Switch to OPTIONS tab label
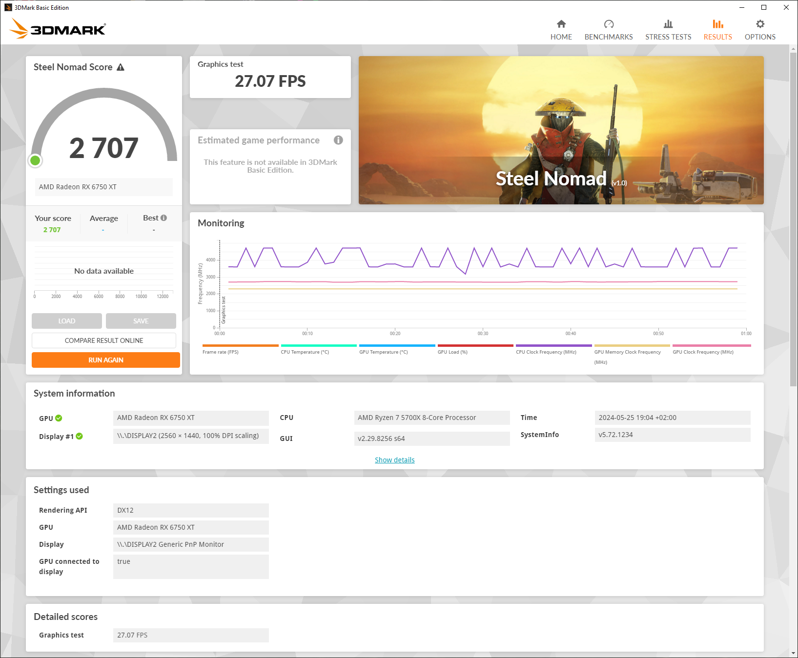 click(x=760, y=37)
